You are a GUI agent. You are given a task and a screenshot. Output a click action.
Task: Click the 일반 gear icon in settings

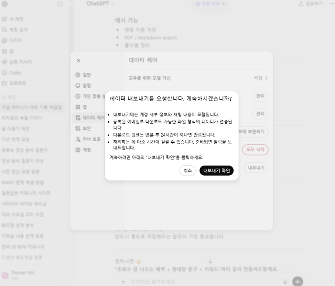coord(78,75)
